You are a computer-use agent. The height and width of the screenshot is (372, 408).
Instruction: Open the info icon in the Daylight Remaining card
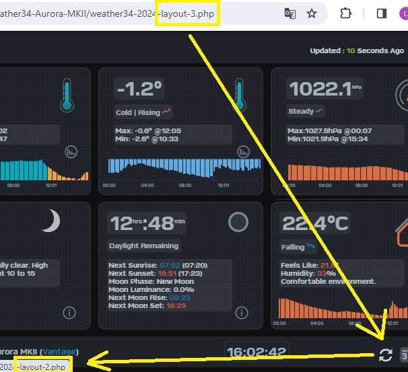(242, 313)
